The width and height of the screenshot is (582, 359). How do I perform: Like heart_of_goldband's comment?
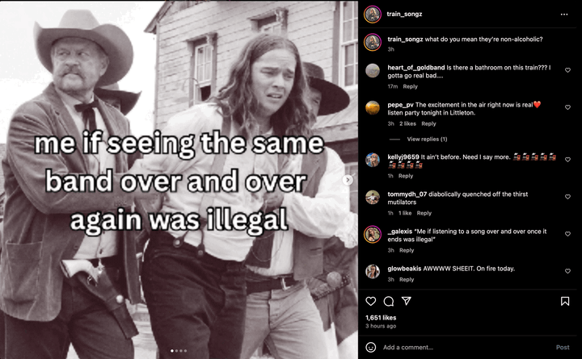(567, 70)
